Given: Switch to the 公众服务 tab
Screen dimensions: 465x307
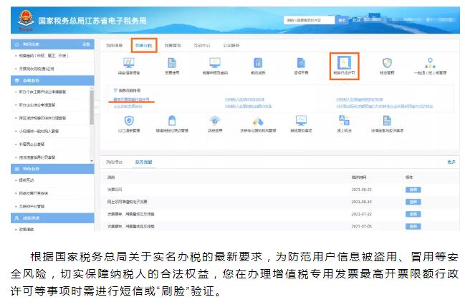Looking at the screenshot, I should 231,45.
